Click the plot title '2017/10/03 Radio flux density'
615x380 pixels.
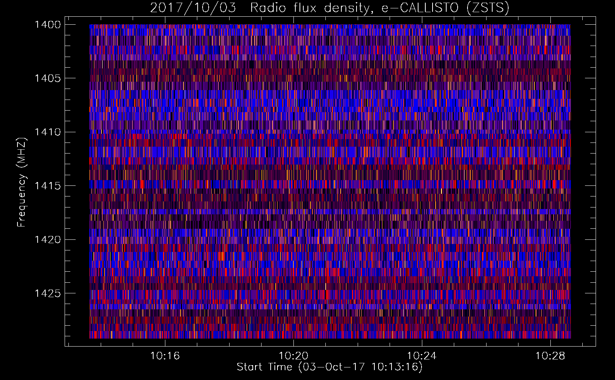coord(330,8)
